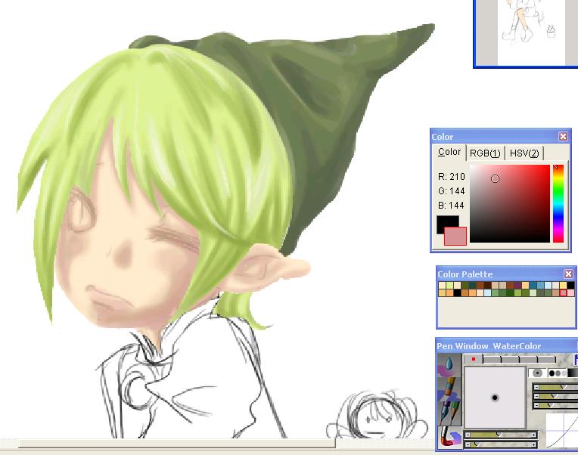Select the fourth empty brush preset slot
Image resolution: width=578 pixels, height=455 pixels.
pos(528,359)
